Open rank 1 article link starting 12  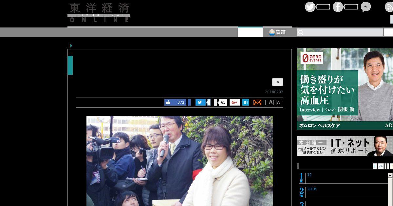coord(309,175)
